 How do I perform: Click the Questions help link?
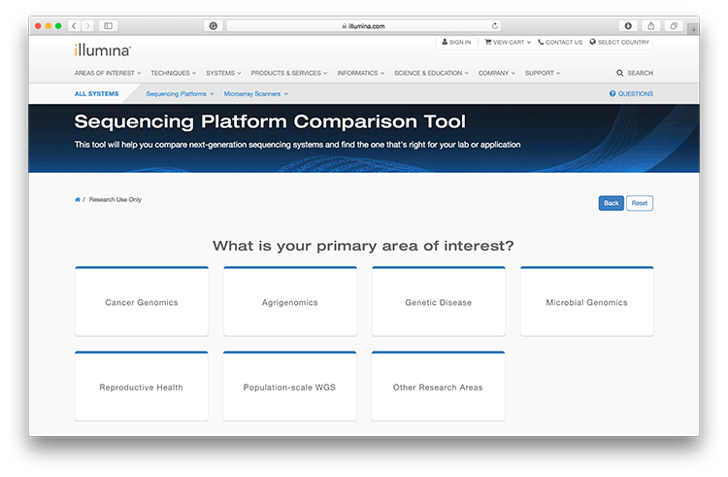click(631, 94)
